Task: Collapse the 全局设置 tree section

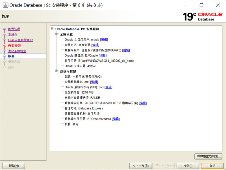Action: [57, 34]
